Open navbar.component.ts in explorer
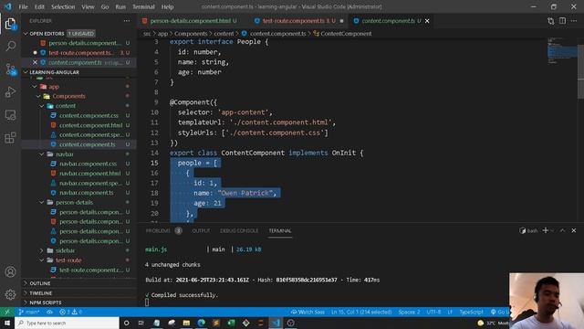584x329 pixels. tap(86, 193)
